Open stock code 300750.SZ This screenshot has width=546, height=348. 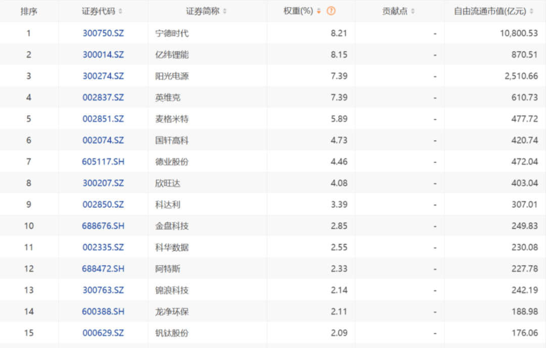click(x=103, y=33)
